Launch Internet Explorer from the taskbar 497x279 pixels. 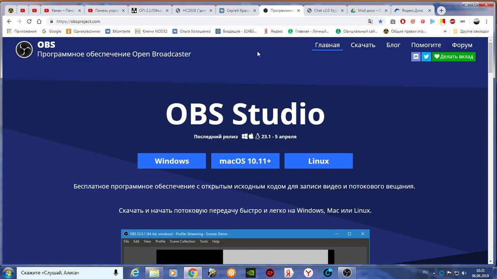135,273
